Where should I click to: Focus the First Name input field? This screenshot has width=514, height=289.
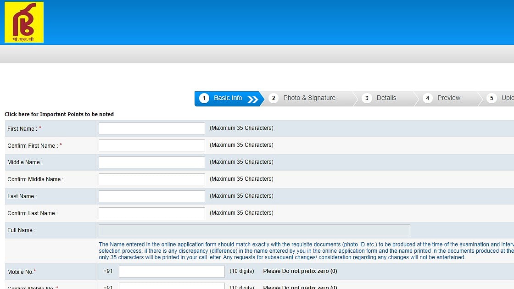point(151,128)
